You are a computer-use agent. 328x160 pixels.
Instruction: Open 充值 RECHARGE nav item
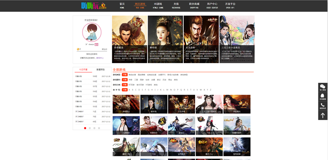(x=176, y=6)
